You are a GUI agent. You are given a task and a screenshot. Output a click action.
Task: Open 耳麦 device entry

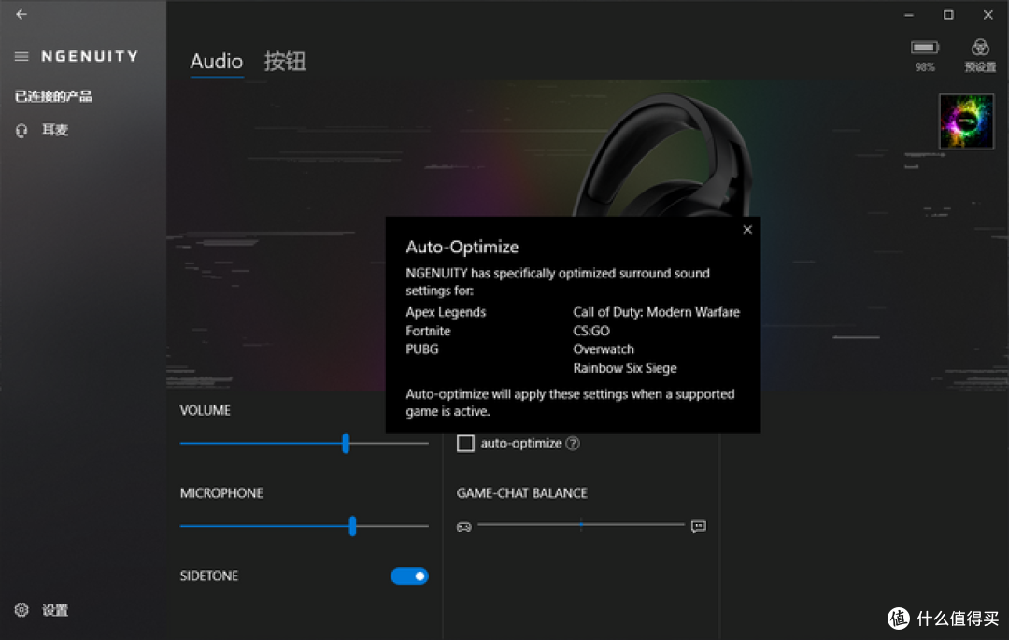point(55,130)
